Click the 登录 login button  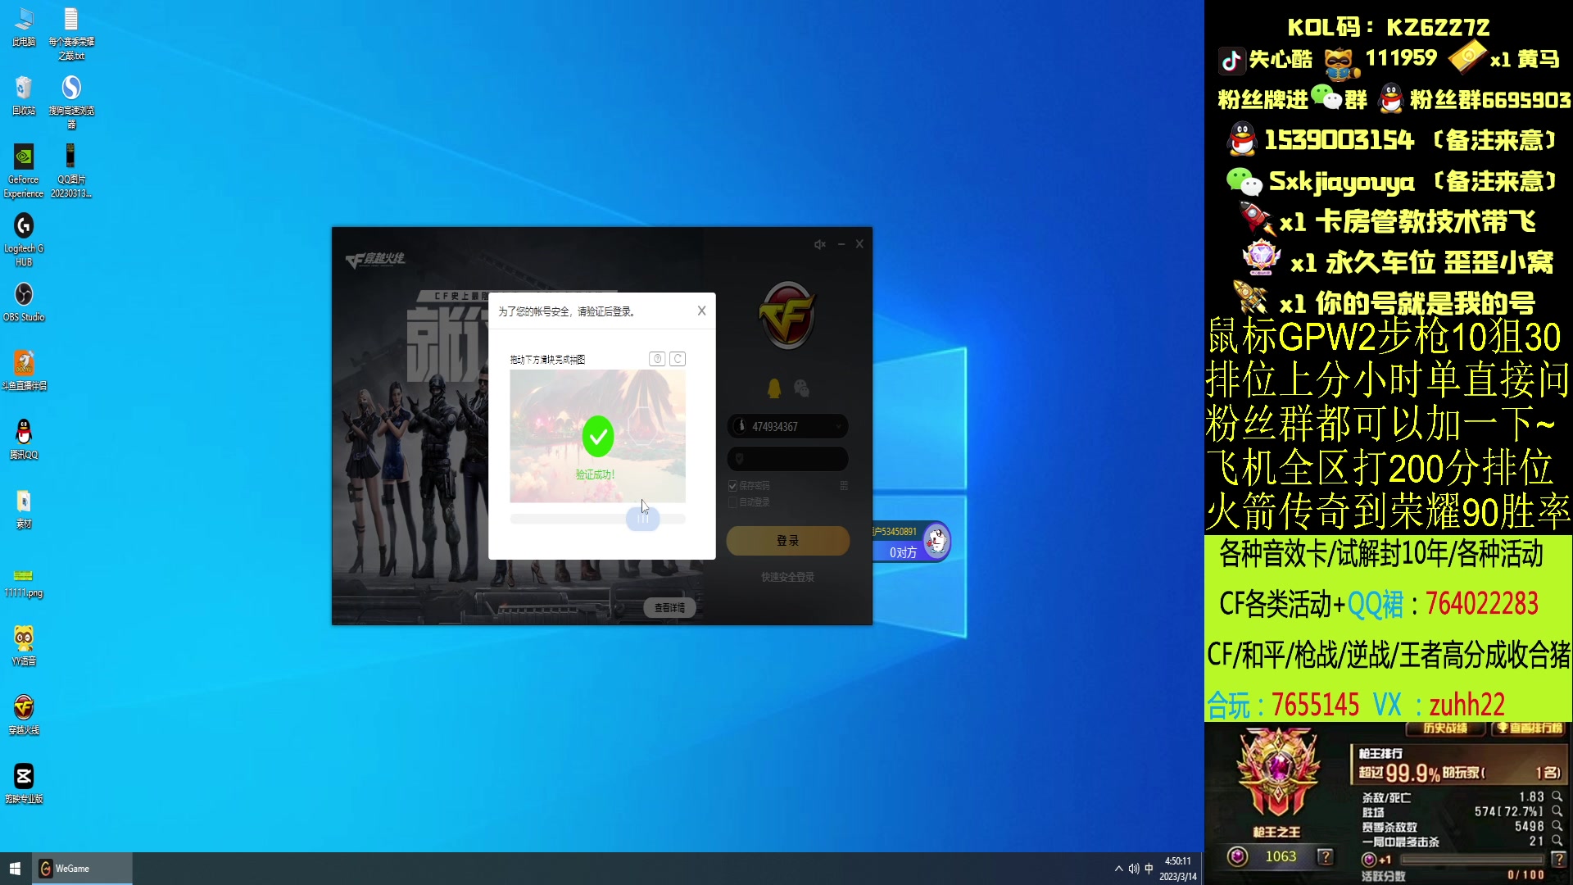click(x=787, y=541)
